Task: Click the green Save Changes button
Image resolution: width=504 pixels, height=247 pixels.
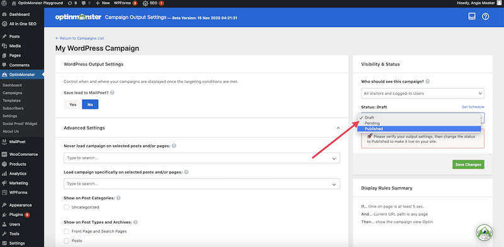Action: pos(468,165)
